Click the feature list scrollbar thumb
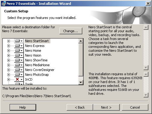152x114 pixels. [81, 60]
